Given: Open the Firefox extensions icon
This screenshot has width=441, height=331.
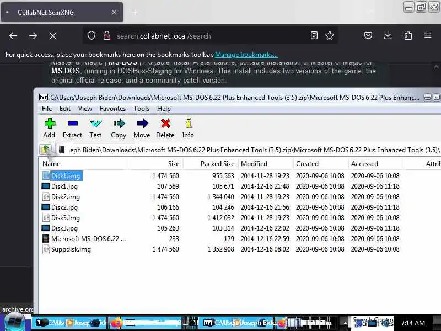Looking at the screenshot, I should coord(408,35).
